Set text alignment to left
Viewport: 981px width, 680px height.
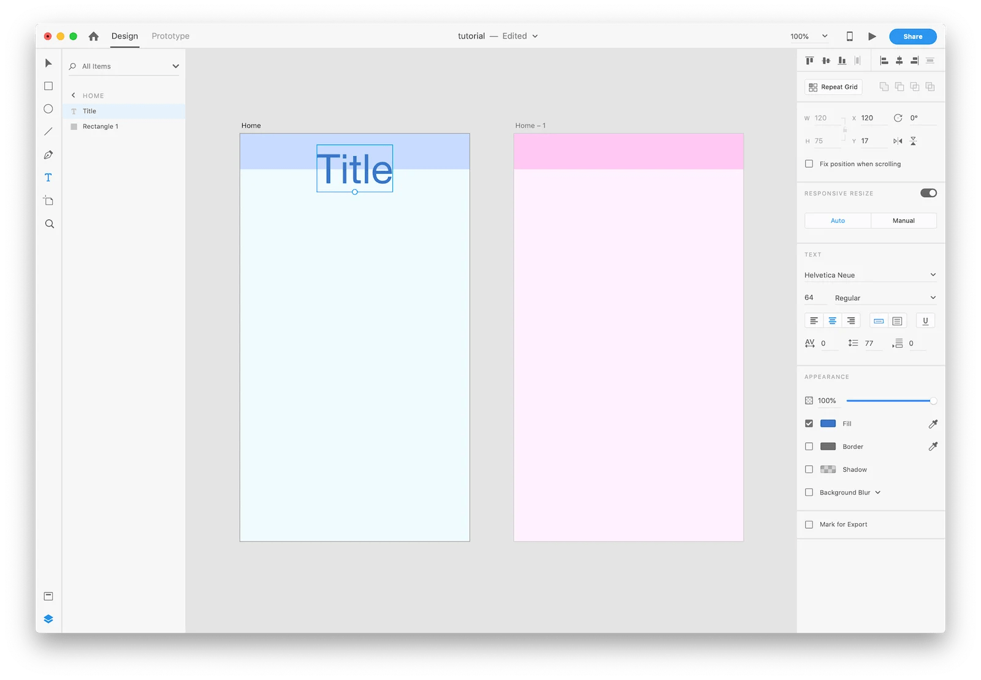(814, 320)
